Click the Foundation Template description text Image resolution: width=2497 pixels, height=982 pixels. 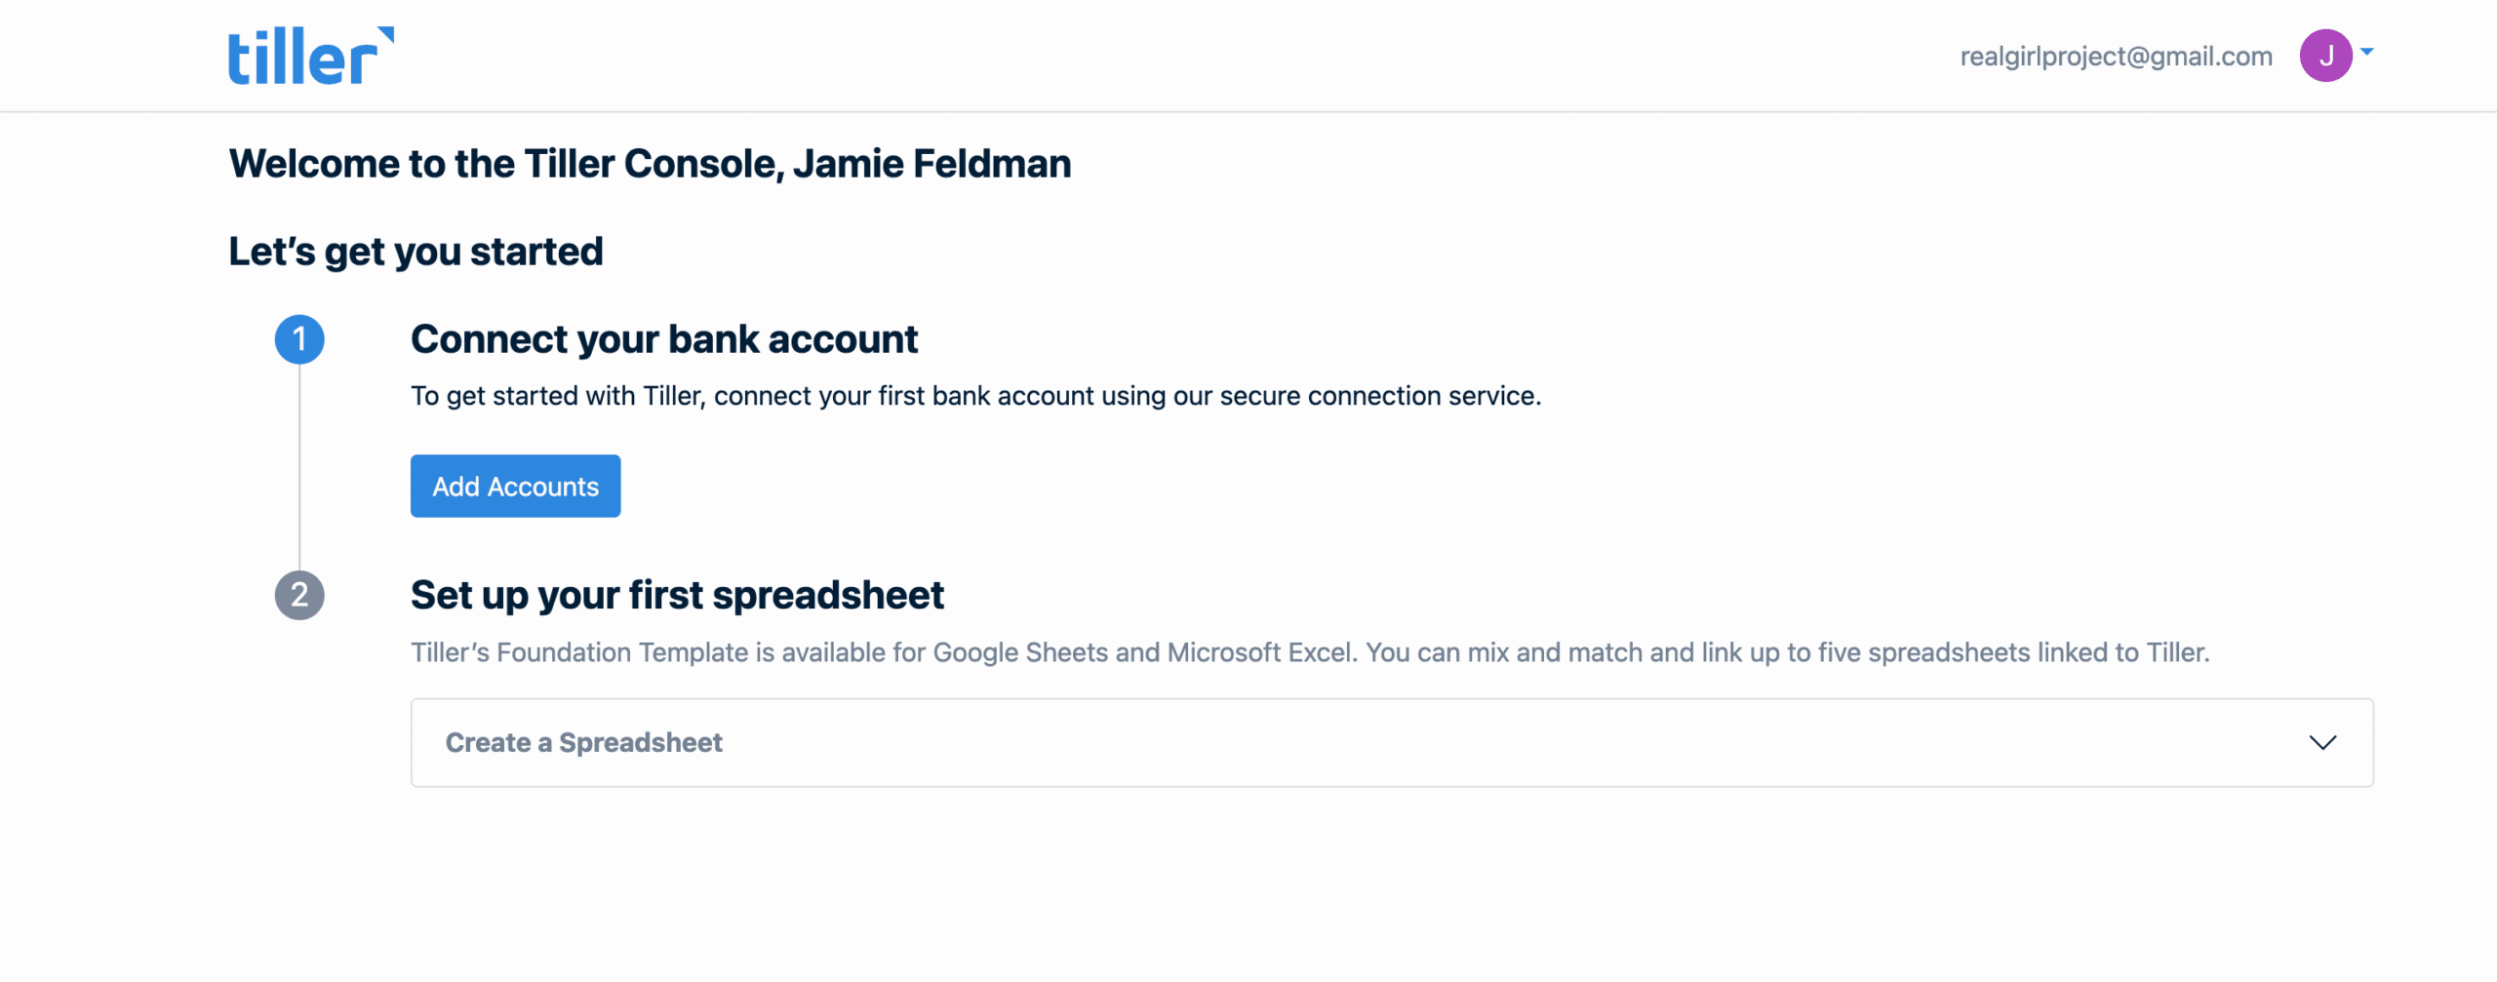click(x=1310, y=652)
